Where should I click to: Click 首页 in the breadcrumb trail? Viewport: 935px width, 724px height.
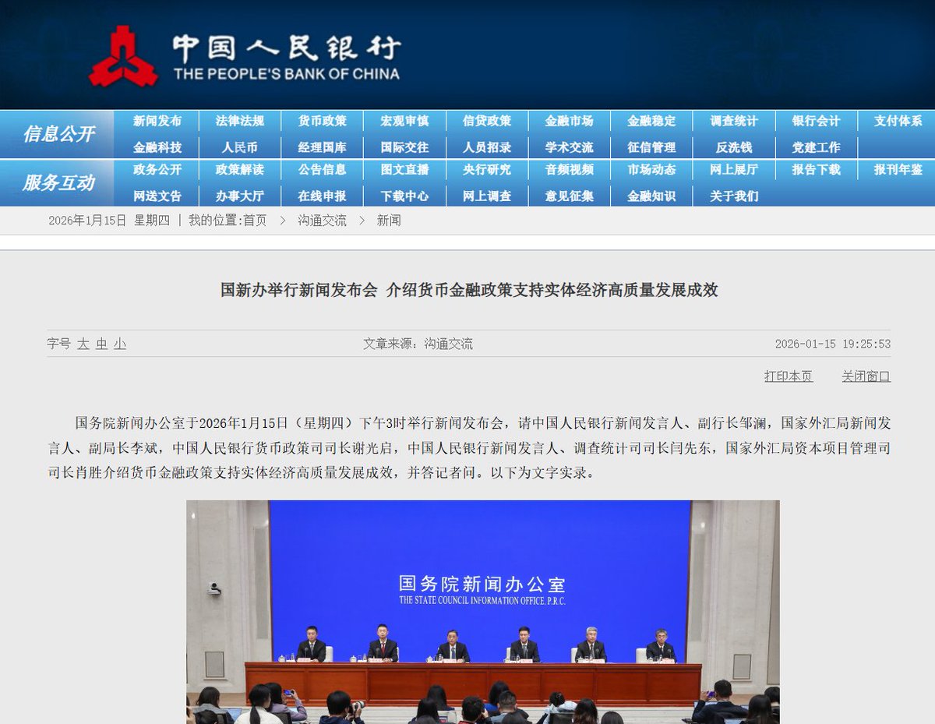pyautogui.click(x=255, y=221)
